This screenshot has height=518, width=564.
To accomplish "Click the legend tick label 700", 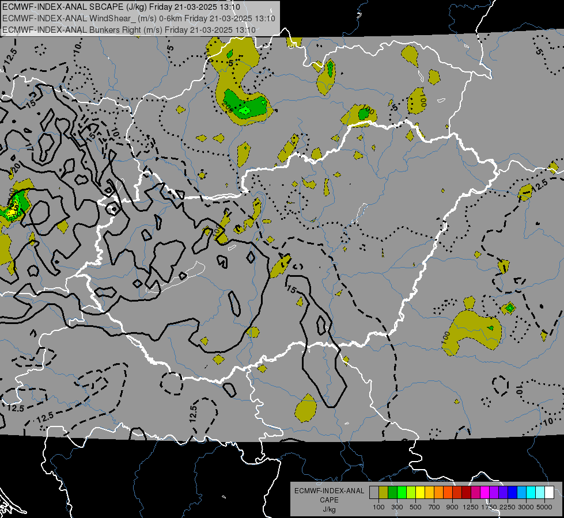I will tap(434, 507).
